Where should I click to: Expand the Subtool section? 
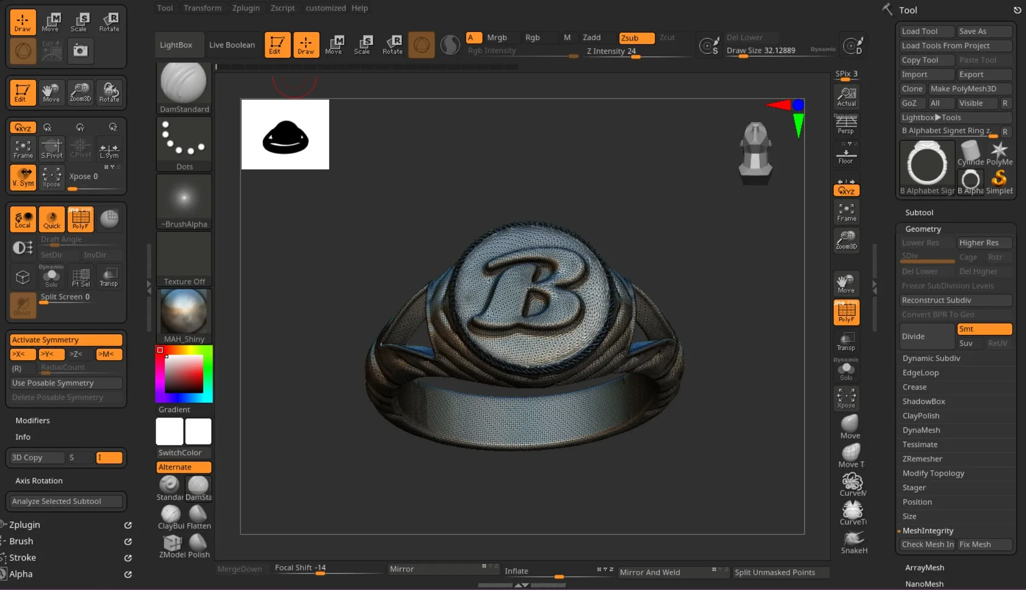pos(919,212)
